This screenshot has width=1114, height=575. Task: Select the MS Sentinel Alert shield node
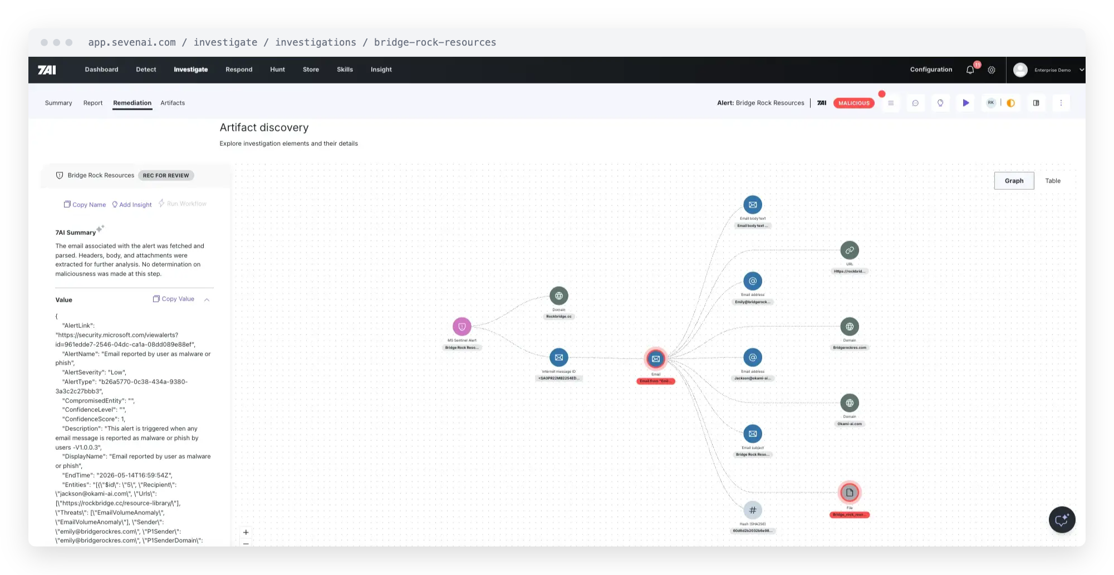462,327
